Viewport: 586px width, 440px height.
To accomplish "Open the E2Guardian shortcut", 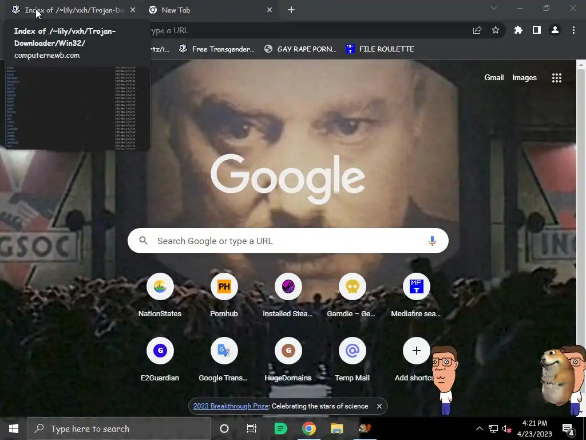I will [x=160, y=360].
